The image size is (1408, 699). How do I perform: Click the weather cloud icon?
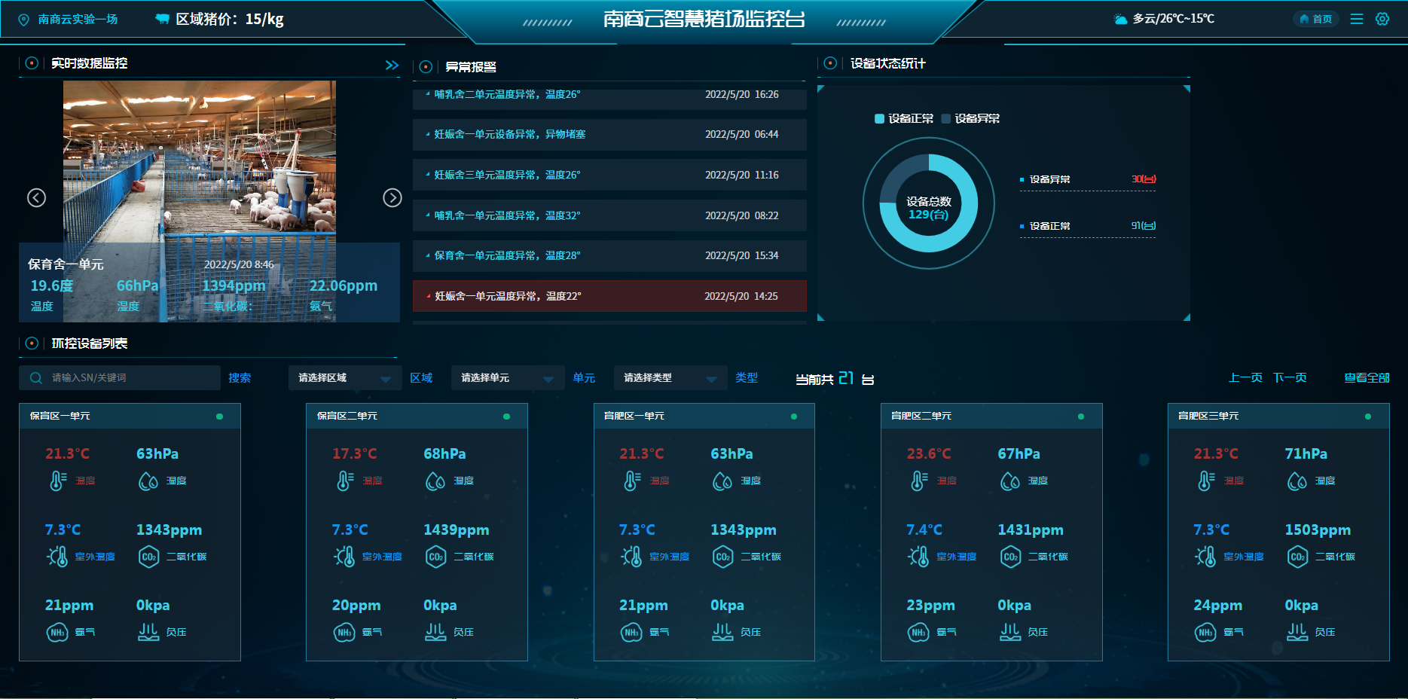click(1120, 19)
